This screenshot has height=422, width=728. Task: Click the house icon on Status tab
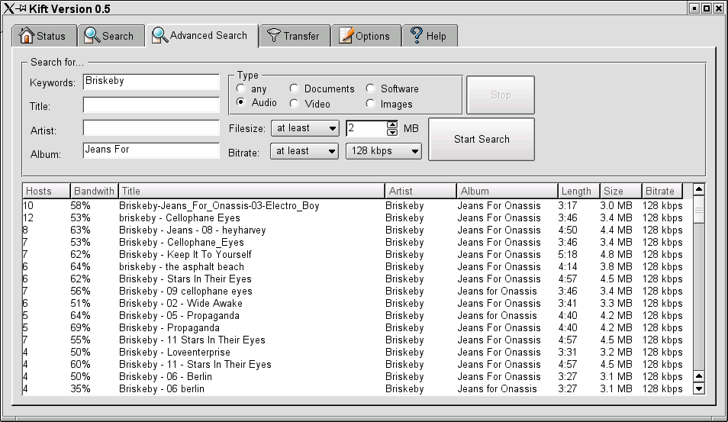[27, 36]
